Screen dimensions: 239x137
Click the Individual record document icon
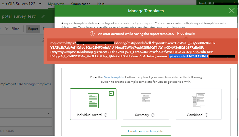93,101
